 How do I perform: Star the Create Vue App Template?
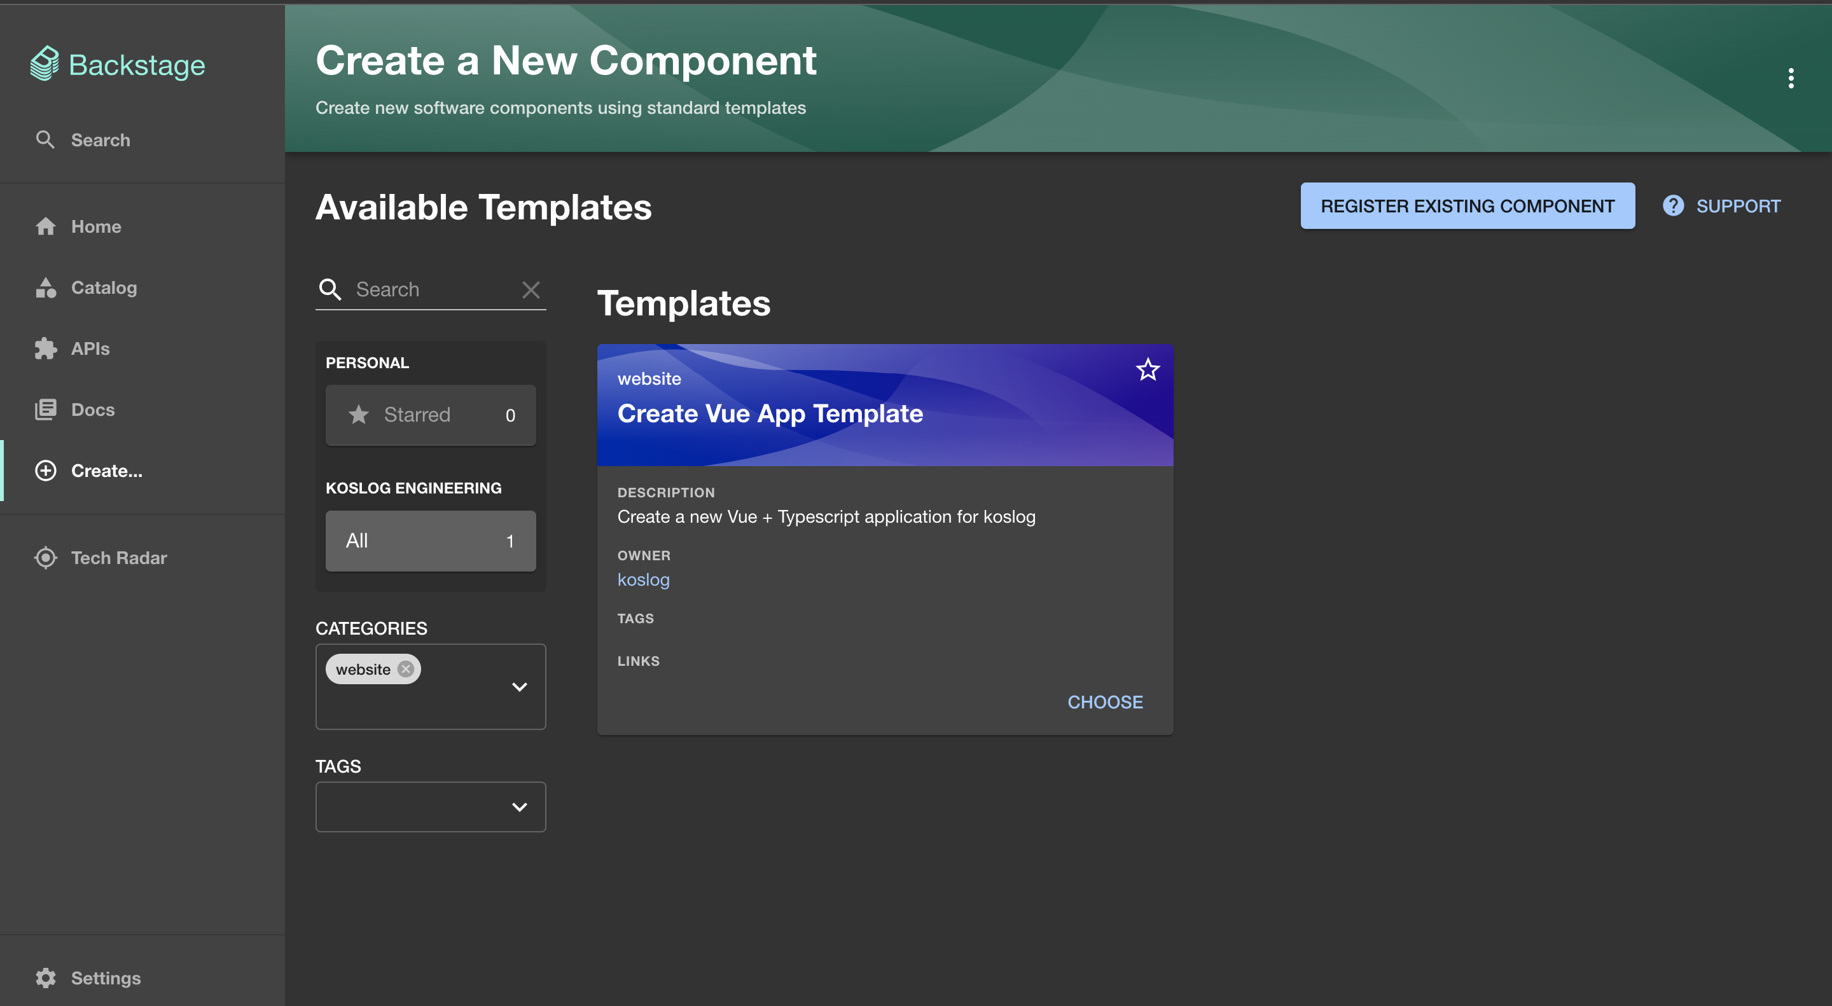1148,369
